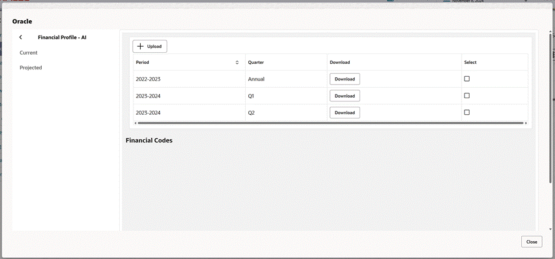Click the Upload button
The image size is (555, 259).
(x=150, y=46)
